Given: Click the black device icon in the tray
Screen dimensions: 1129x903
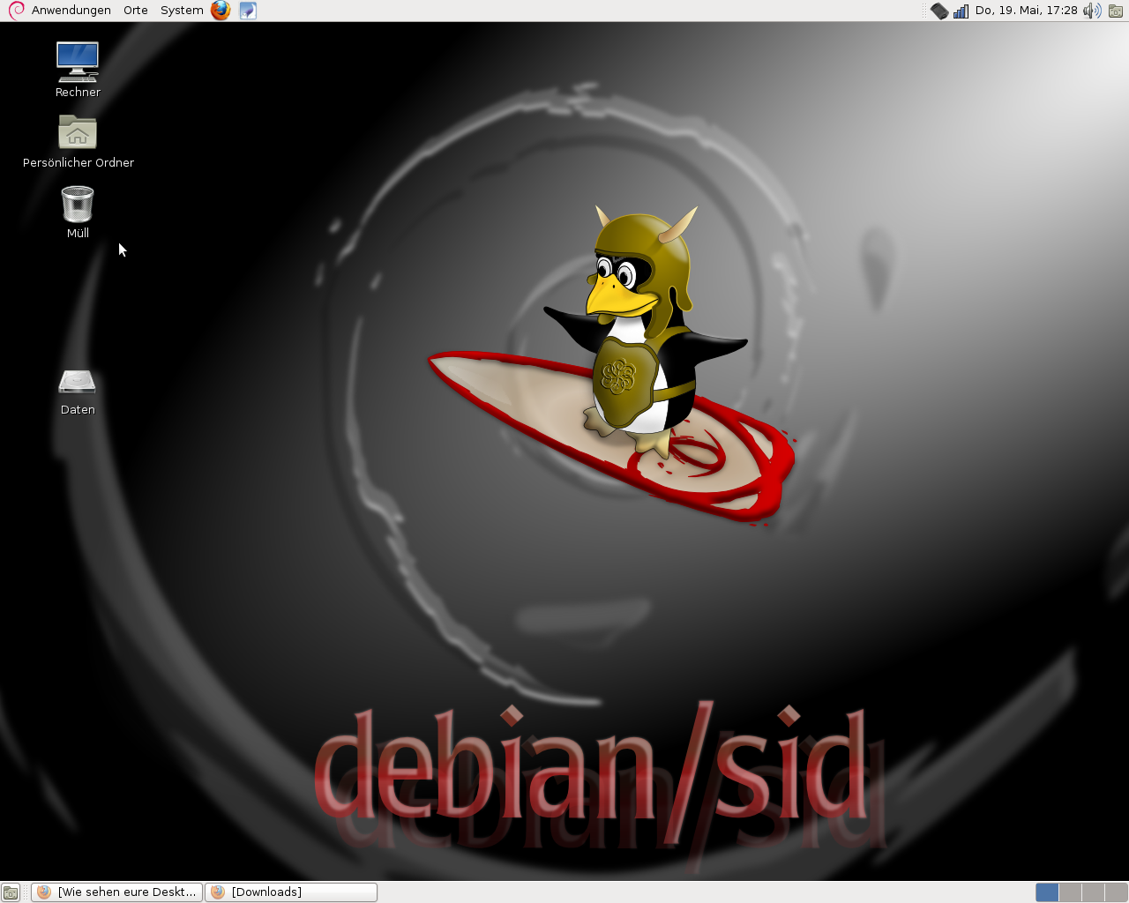Looking at the screenshot, I should tap(939, 11).
